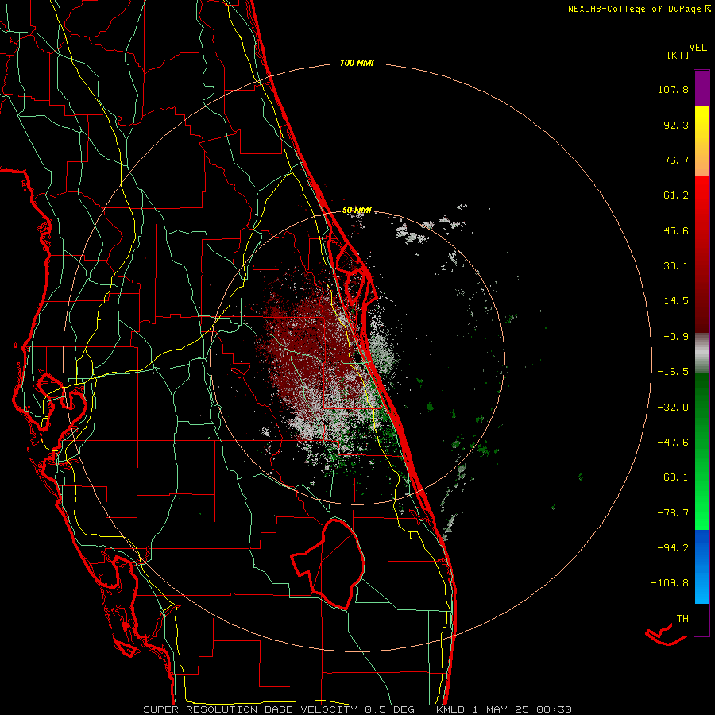Click the blue segment of the color bar
This screenshot has width=715, height=715.
coord(701,566)
